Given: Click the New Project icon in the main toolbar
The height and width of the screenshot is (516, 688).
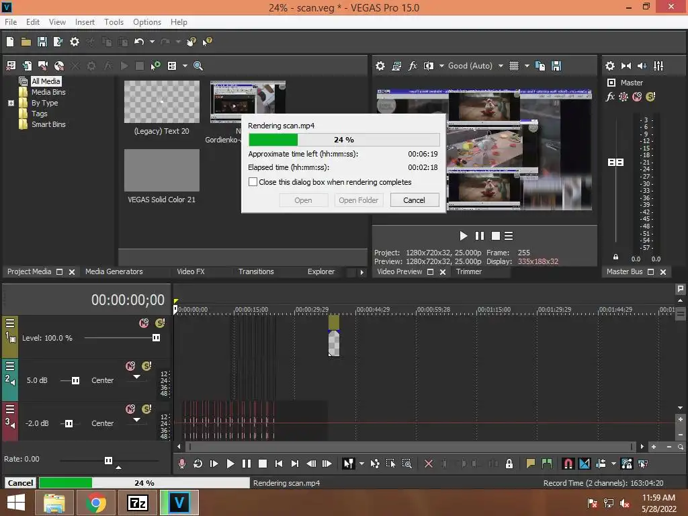Looking at the screenshot, I should (10, 42).
